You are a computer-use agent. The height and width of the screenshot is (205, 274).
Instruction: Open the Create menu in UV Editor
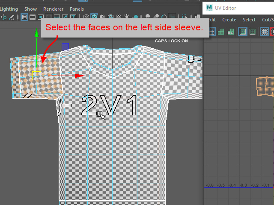point(229,20)
